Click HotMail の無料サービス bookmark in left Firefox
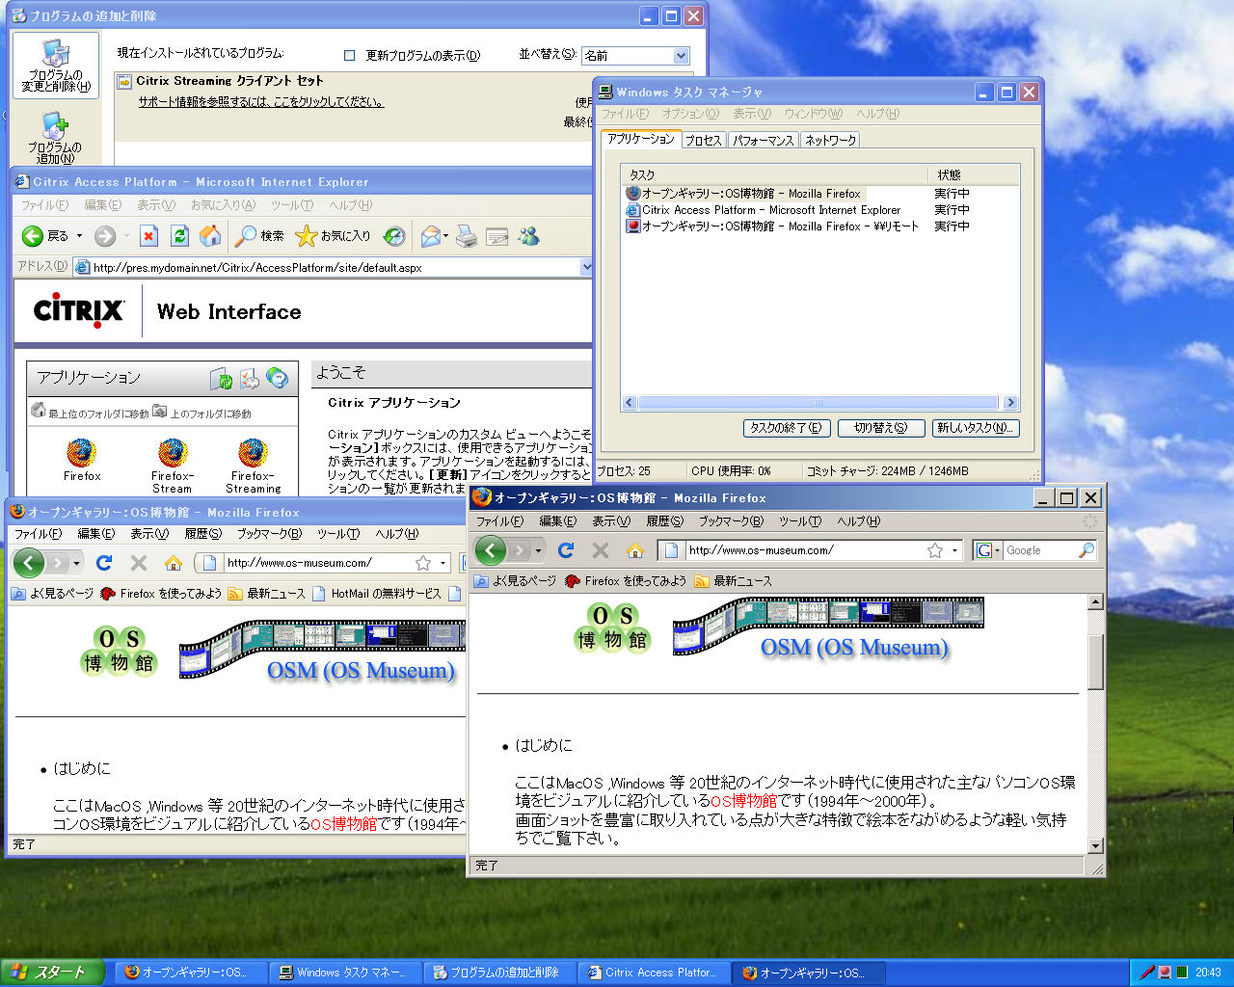 point(376,594)
